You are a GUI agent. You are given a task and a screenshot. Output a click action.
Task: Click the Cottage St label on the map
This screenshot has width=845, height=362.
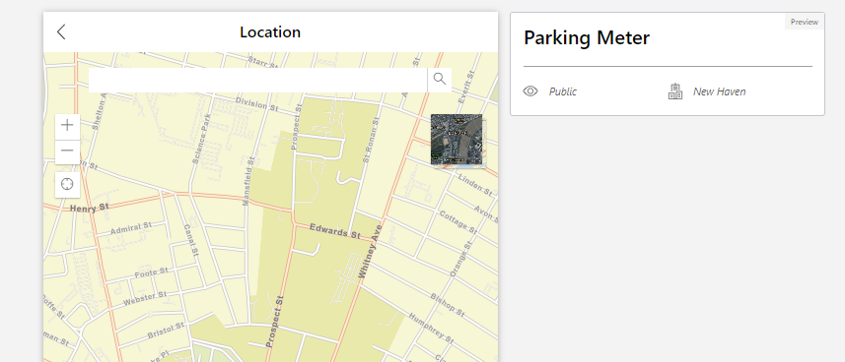pyautogui.click(x=458, y=221)
